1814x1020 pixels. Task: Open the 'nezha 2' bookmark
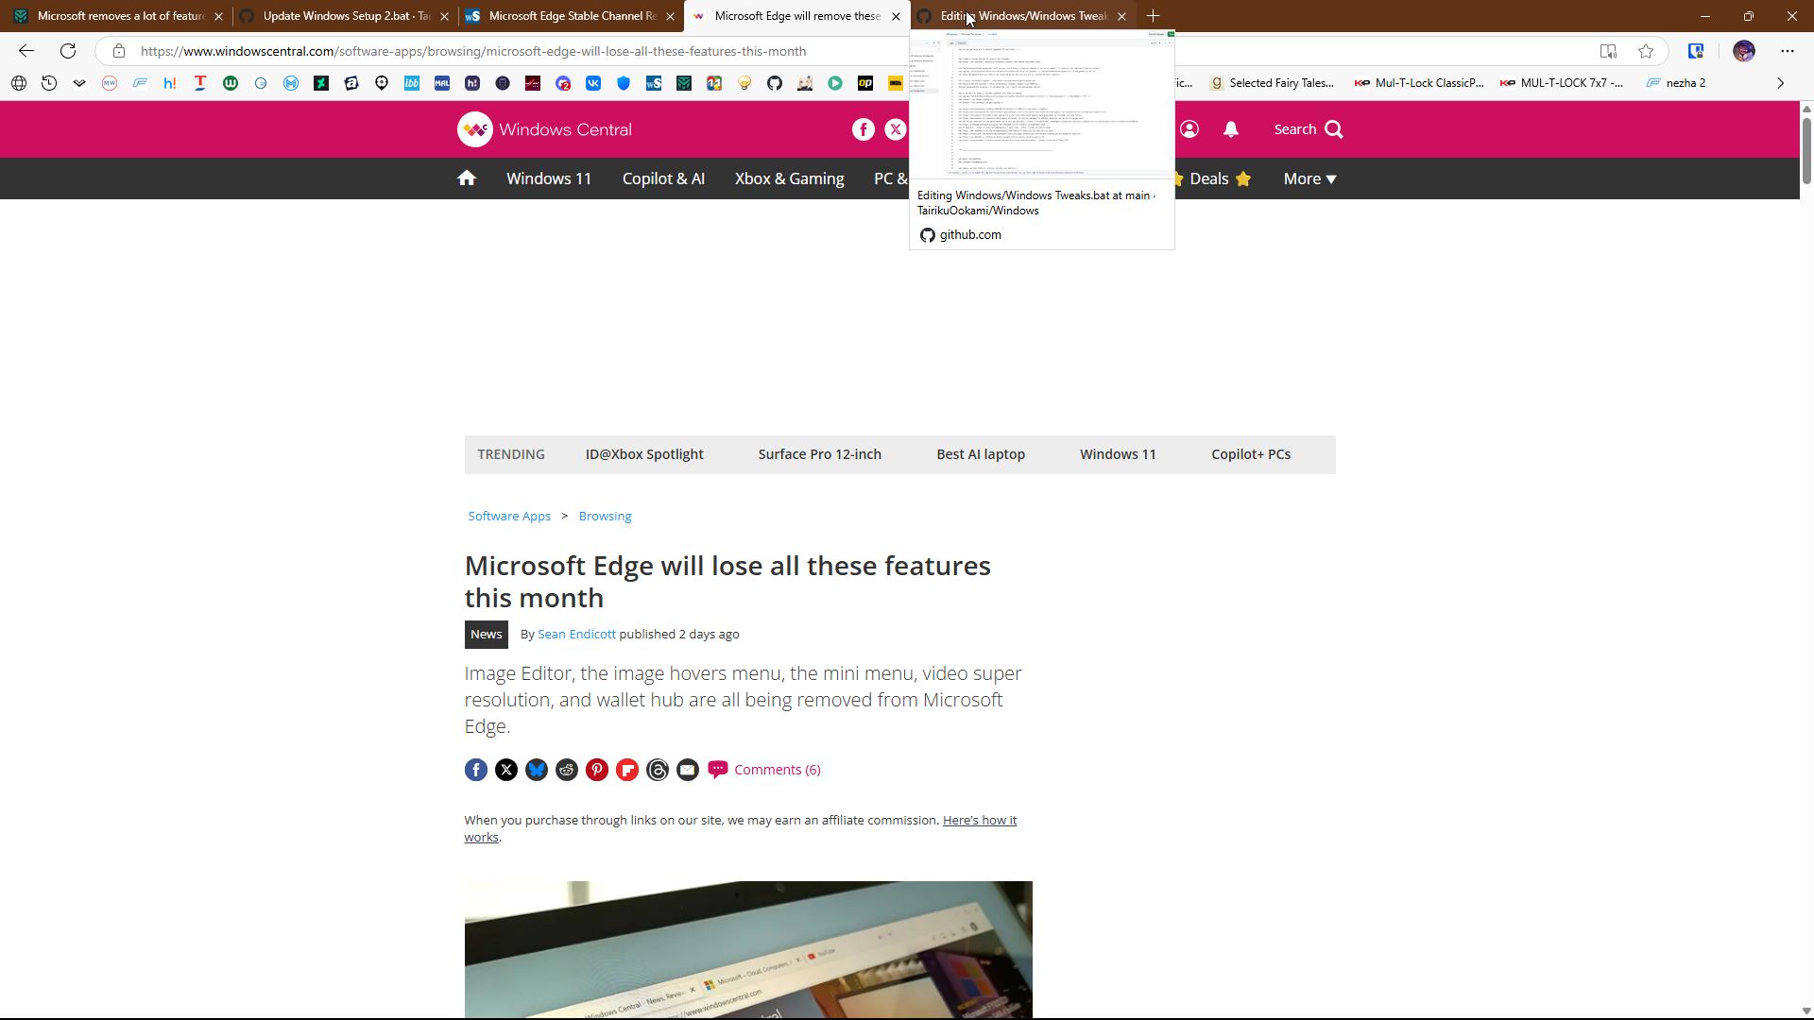coord(1676,83)
